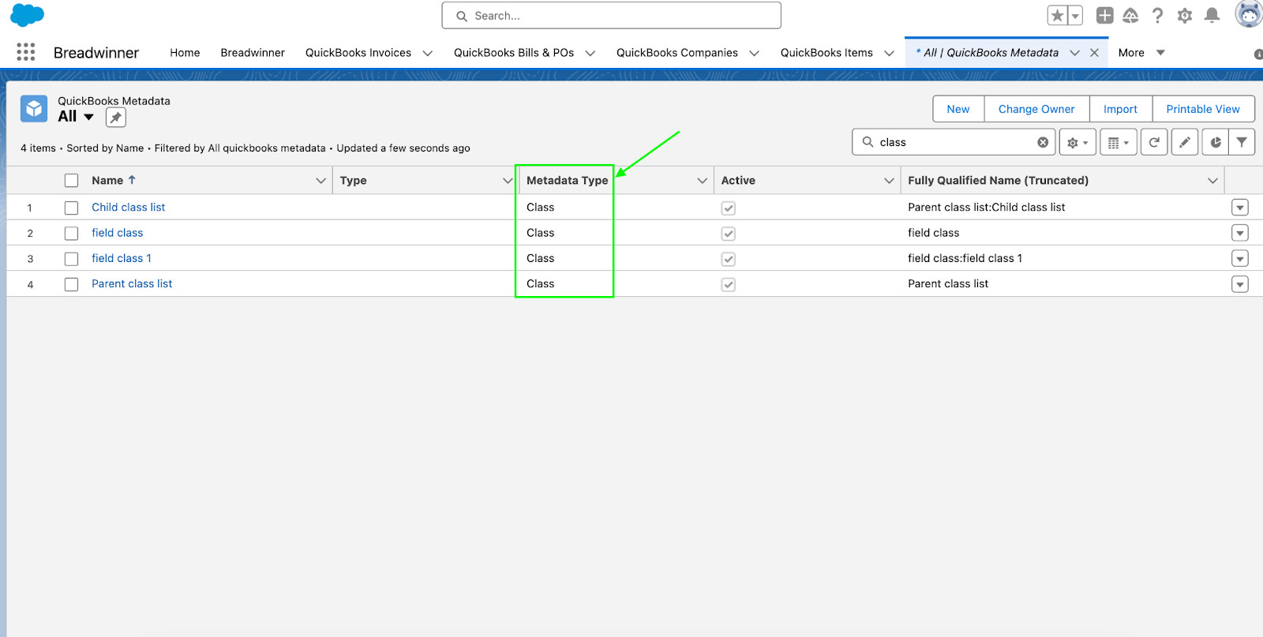This screenshot has width=1263, height=637.
Task: Expand QuickBooks Invoices tab menu chevron
Action: [428, 53]
